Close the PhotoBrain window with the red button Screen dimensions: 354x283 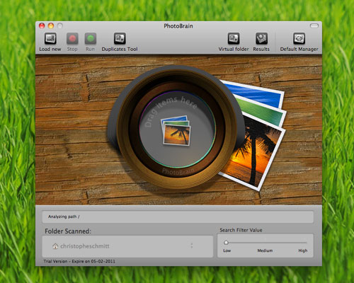42,25
